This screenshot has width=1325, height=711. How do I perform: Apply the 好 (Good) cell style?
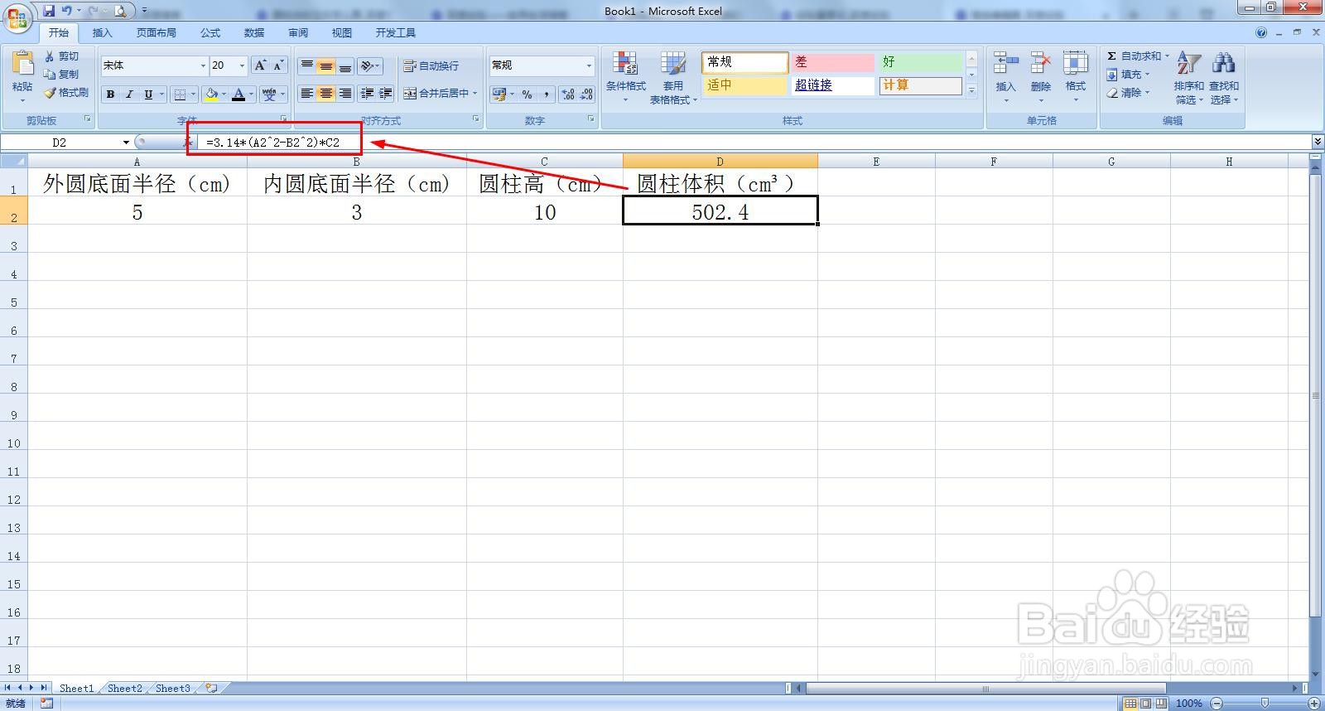click(x=921, y=62)
